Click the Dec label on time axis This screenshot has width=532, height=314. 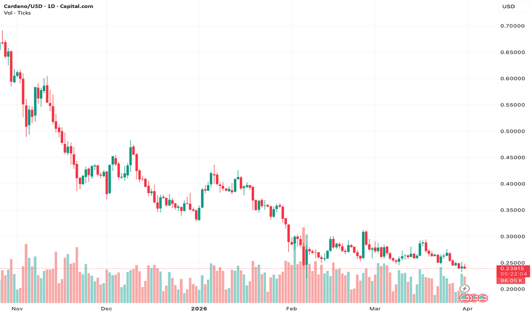[106, 308]
